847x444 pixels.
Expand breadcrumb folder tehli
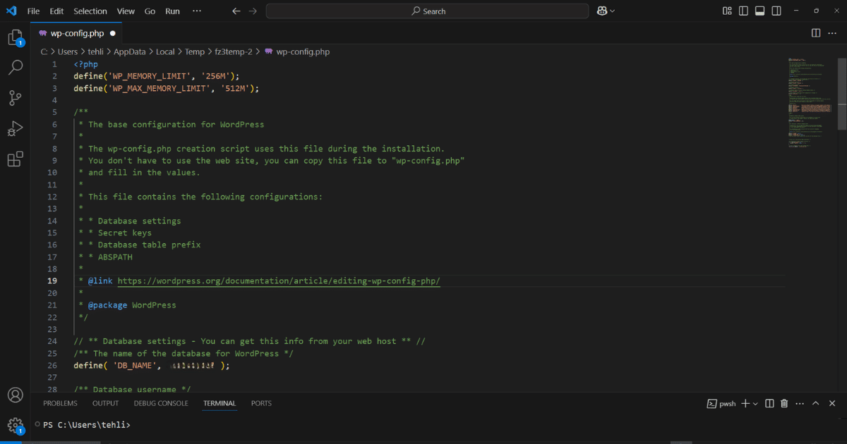pos(96,51)
